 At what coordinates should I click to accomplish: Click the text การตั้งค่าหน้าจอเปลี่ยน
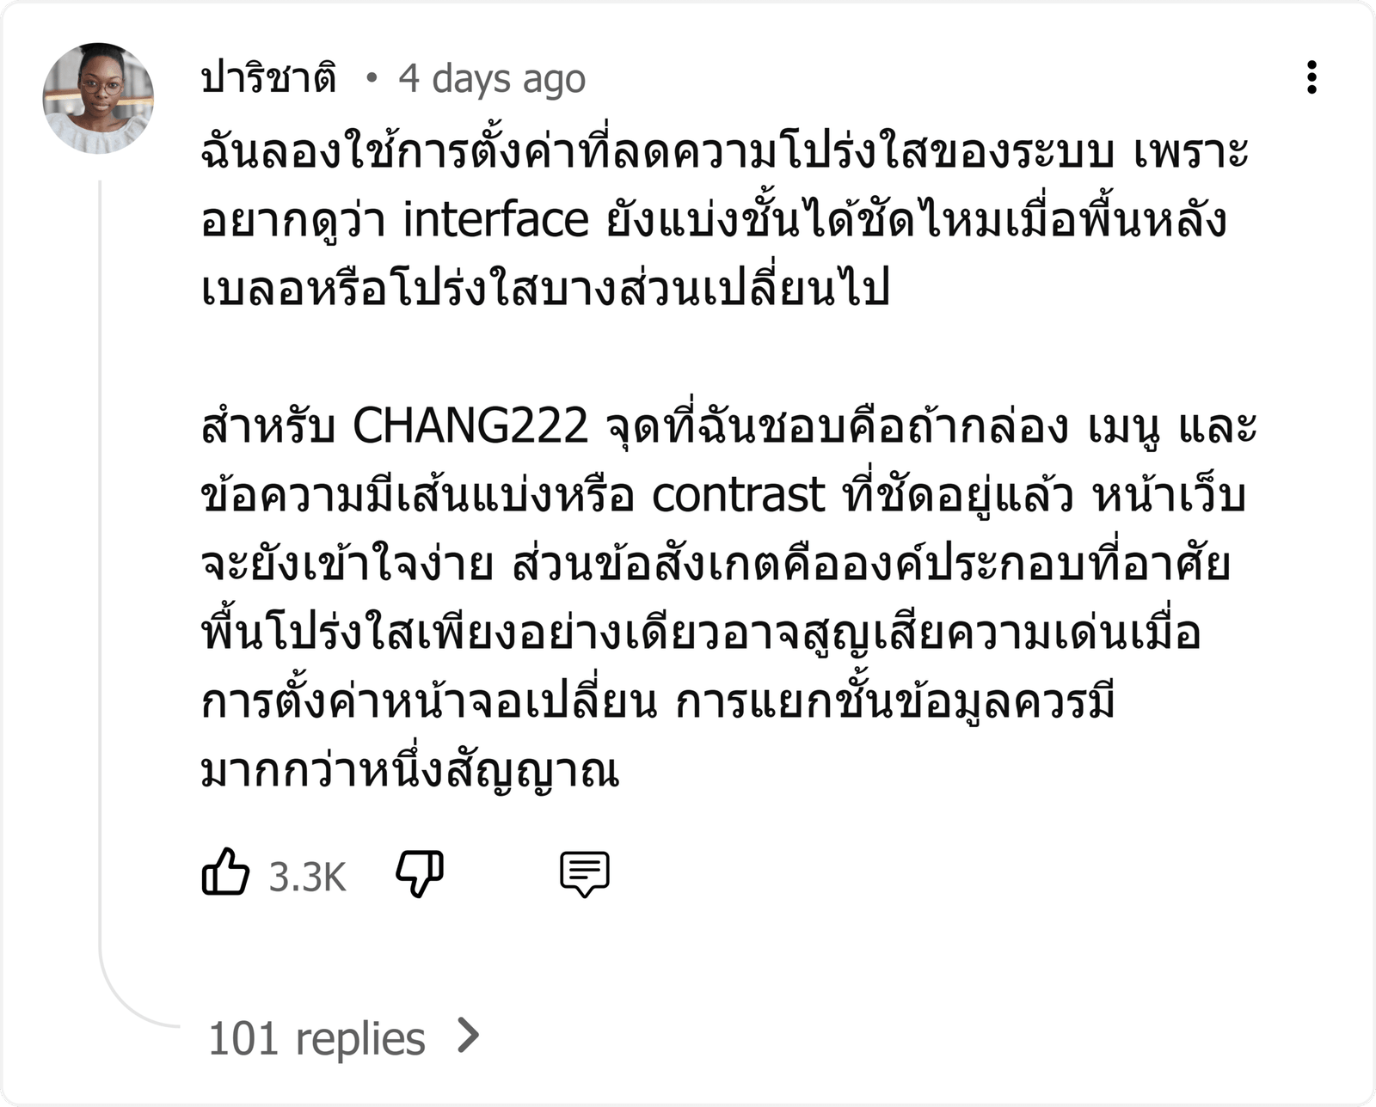point(429,701)
